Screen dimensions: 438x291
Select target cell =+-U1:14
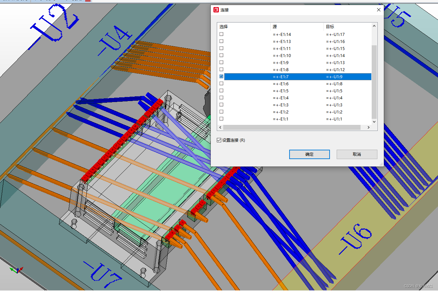pos(335,56)
